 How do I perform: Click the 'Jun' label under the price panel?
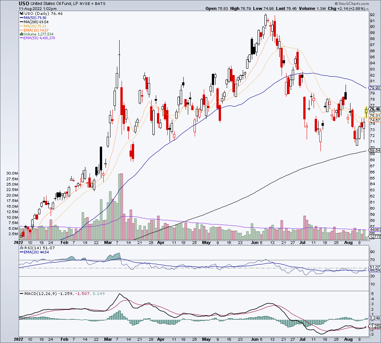click(x=255, y=243)
